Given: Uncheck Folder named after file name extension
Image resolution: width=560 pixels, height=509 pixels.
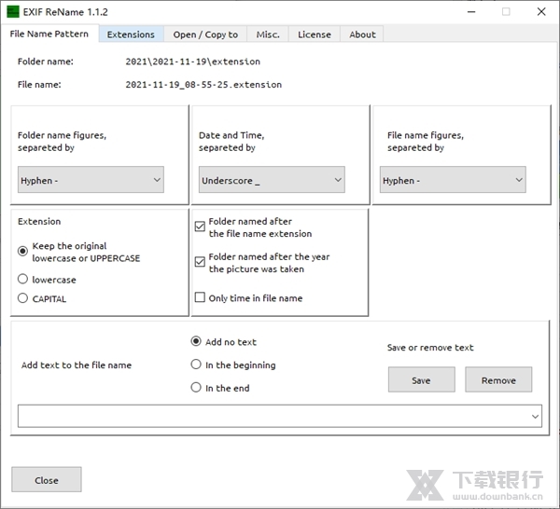Looking at the screenshot, I should [200, 227].
